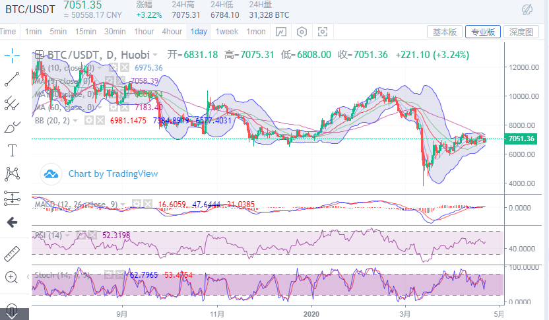Image resolution: width=549 pixels, height=320 pixels.
Task: Switch to the 30min interval
Action: [x=115, y=32]
